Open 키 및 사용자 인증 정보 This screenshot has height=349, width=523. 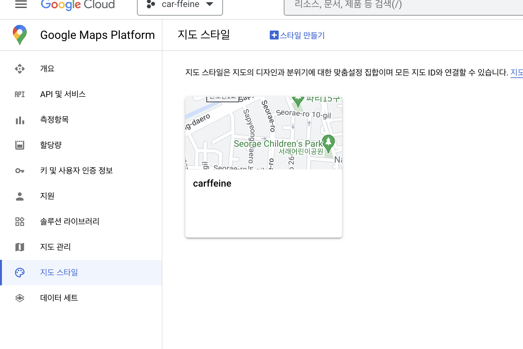coord(81,171)
